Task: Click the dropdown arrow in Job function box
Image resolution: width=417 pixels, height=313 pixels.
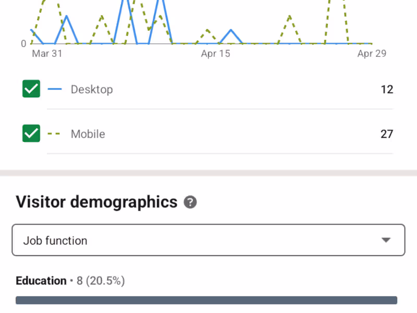Action: [386, 240]
